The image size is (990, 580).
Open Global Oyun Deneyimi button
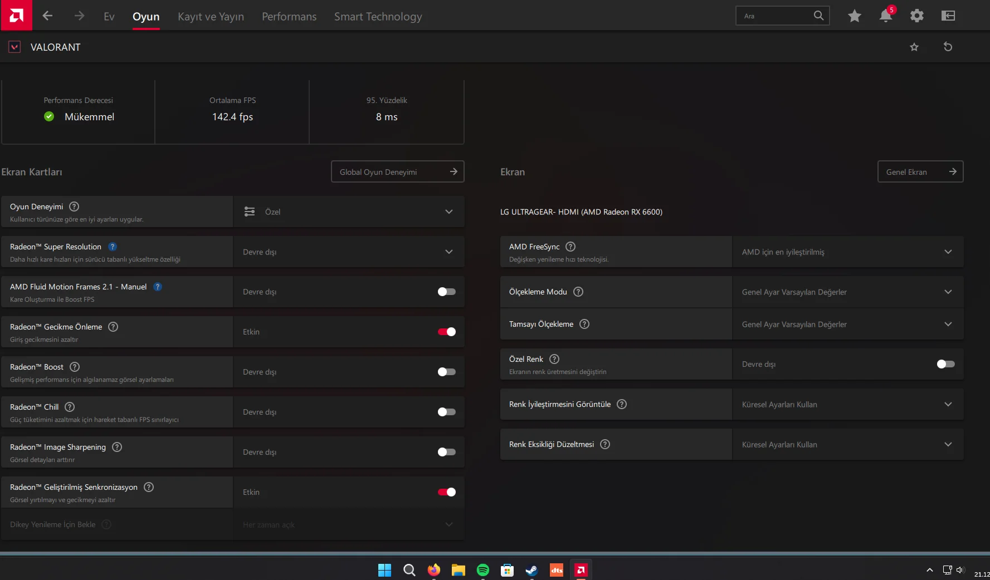click(x=398, y=171)
